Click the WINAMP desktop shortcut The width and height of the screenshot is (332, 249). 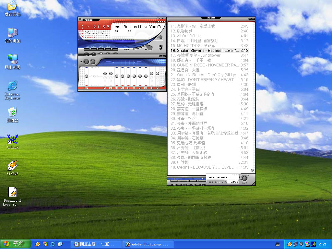point(13,168)
